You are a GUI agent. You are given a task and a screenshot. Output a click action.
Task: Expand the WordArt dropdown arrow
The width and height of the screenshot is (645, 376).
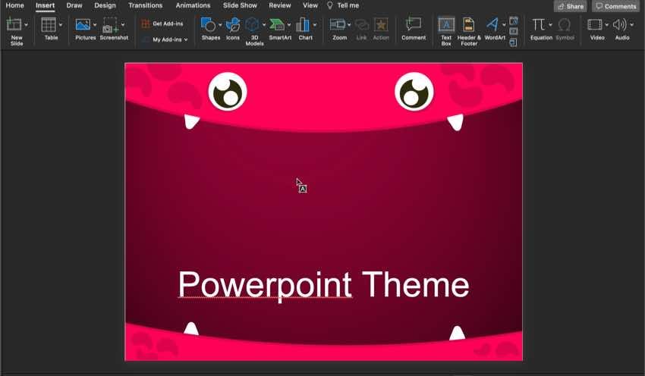tap(504, 25)
